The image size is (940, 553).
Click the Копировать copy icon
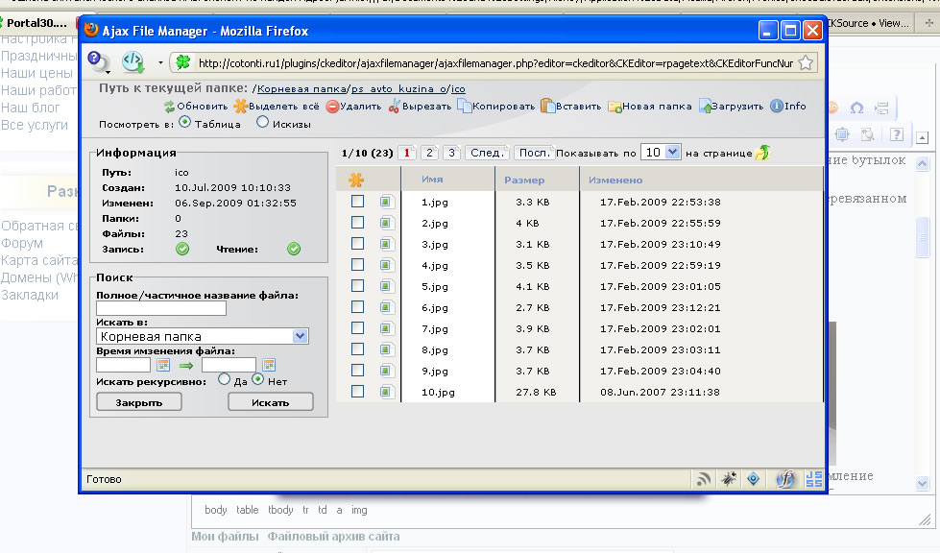(464, 107)
